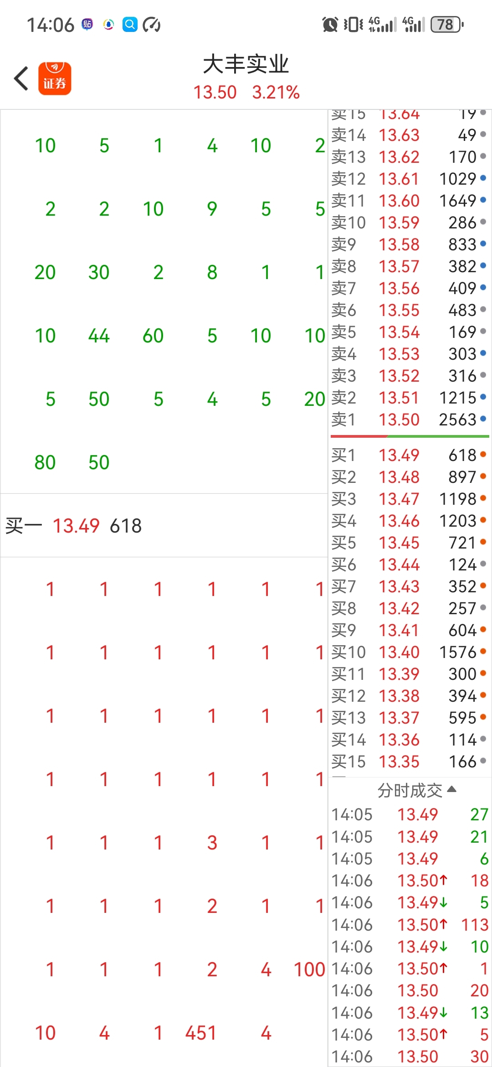Tap the 14:06 13.50 trade with volume 18
Viewport: 492px width, 1067px height.
coord(409,881)
